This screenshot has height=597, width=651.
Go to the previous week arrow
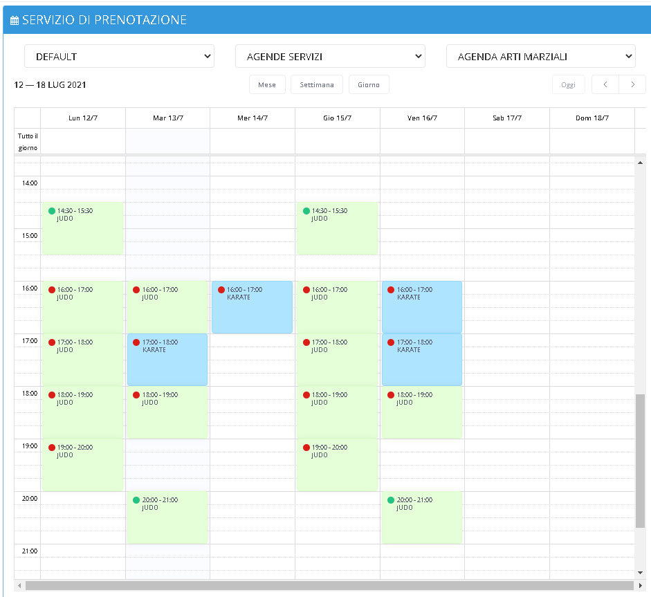point(605,84)
